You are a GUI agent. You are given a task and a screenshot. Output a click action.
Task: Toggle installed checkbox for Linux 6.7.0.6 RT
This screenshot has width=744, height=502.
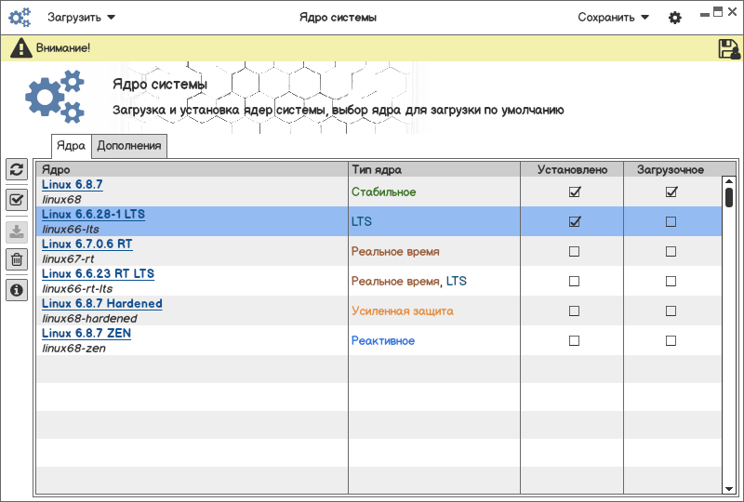(x=574, y=252)
